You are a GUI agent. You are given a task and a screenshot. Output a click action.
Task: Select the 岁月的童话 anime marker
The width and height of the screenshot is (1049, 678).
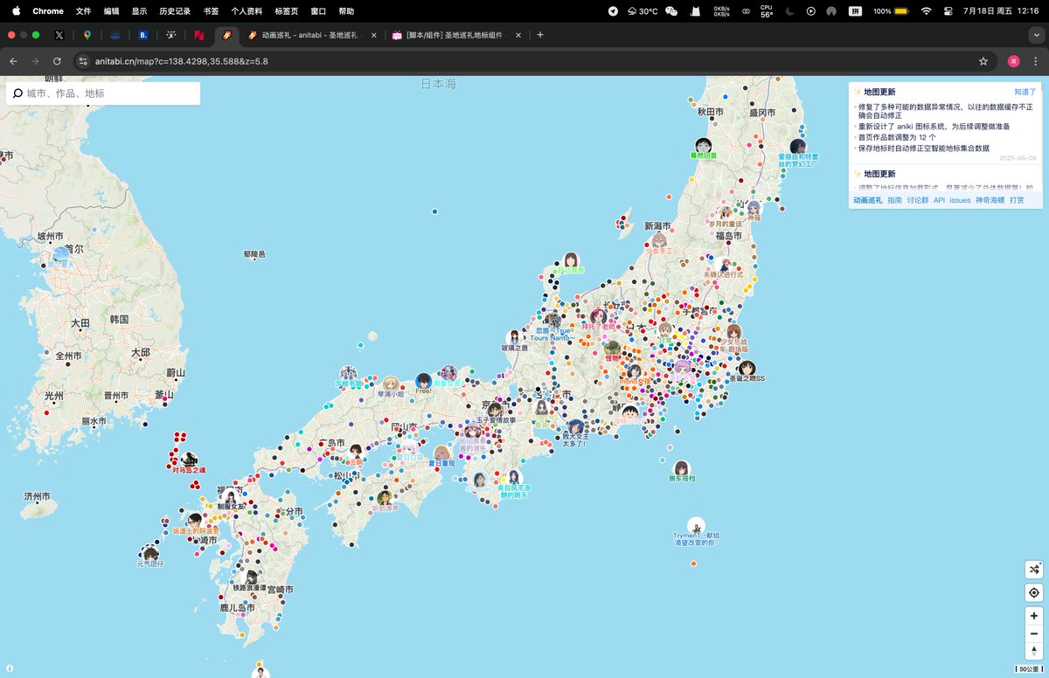(725, 214)
